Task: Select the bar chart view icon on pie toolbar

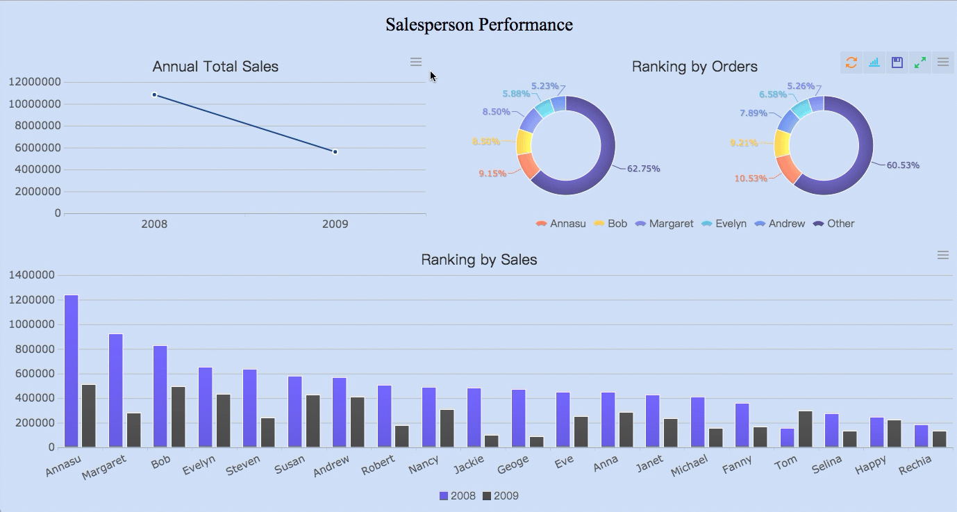Action: click(x=874, y=62)
